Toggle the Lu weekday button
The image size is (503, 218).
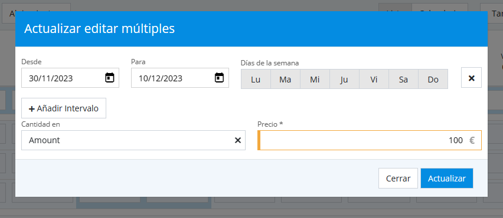tap(256, 79)
